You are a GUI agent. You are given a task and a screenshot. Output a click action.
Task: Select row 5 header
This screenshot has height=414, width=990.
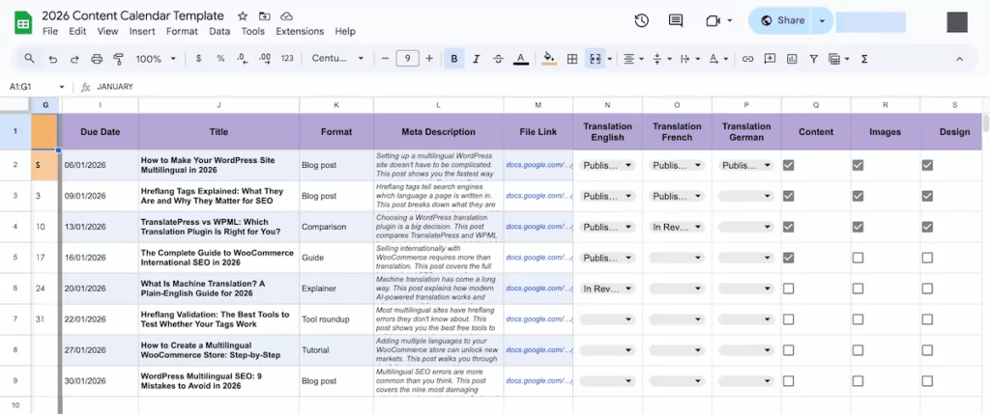point(15,258)
